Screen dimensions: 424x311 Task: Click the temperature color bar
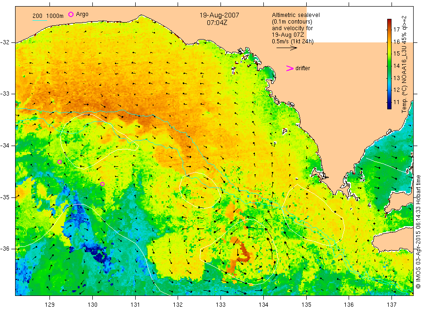pos(389,64)
